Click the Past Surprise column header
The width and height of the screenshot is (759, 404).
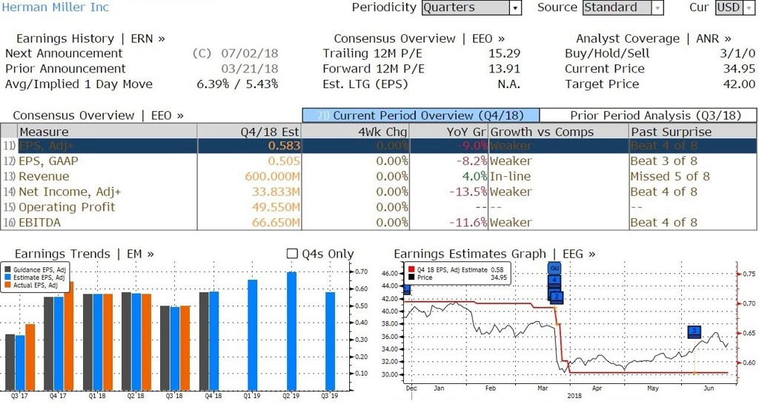pyautogui.click(x=693, y=132)
